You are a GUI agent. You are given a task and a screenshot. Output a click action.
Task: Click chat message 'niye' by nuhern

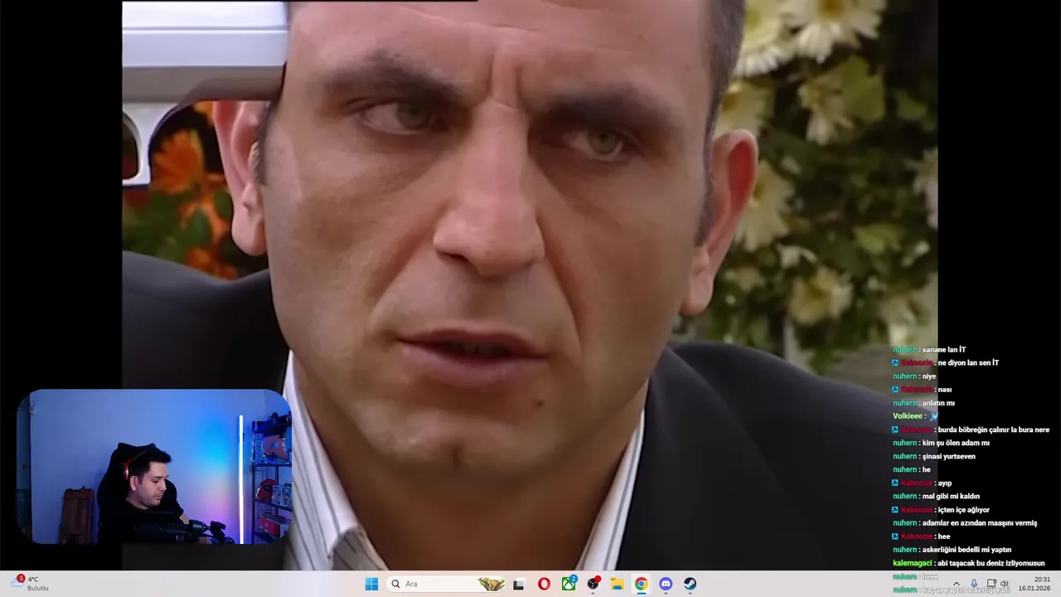[x=928, y=376]
